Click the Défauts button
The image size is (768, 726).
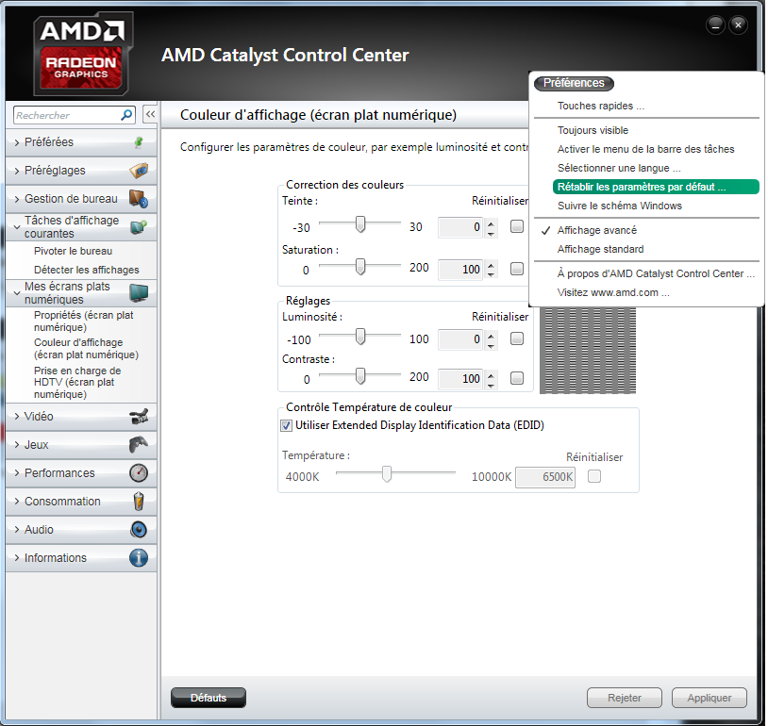209,698
